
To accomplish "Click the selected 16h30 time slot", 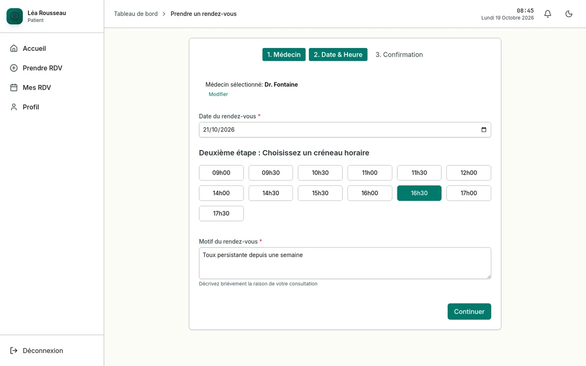I will (419, 193).
